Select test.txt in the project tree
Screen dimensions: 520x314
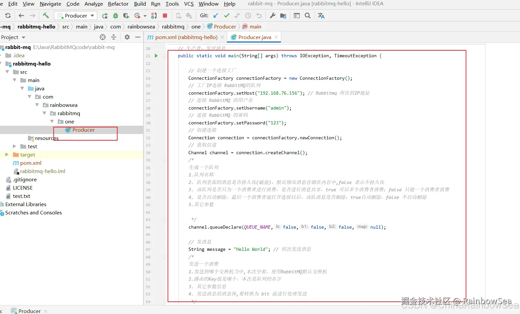(x=21, y=196)
